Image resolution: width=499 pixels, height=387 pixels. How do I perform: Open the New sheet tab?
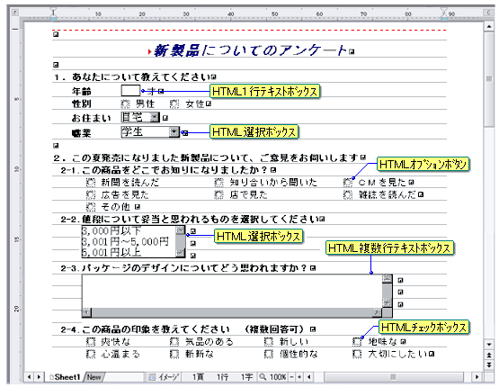(x=94, y=377)
